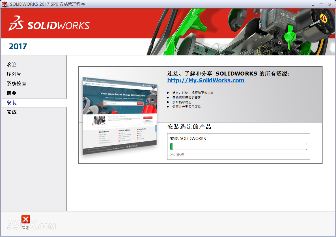336x237 pixels.
Task: Select the highlighted 安装 step
Action: click(12, 103)
